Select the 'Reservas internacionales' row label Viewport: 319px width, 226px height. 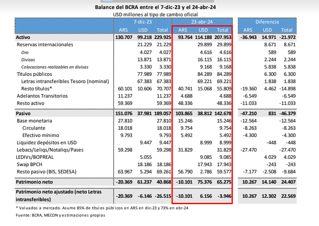(45, 45)
